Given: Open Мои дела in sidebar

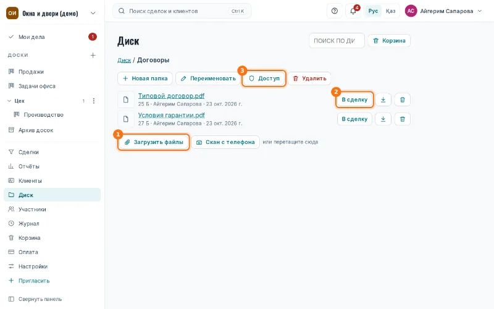Looking at the screenshot, I should 52,37.
